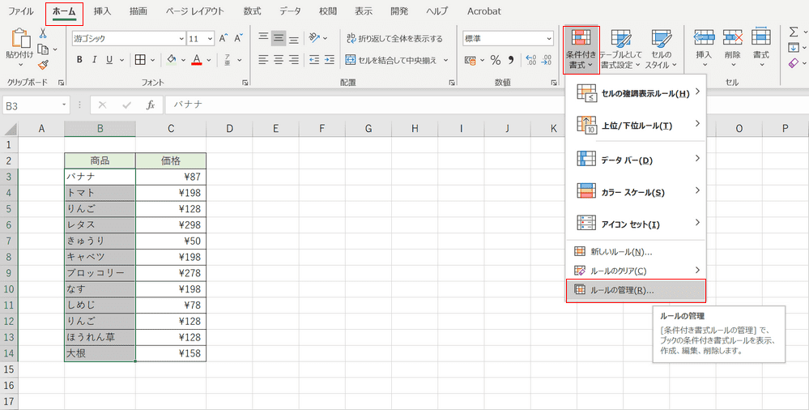809x410 pixels.
Task: Align text right
Action: coord(294,60)
